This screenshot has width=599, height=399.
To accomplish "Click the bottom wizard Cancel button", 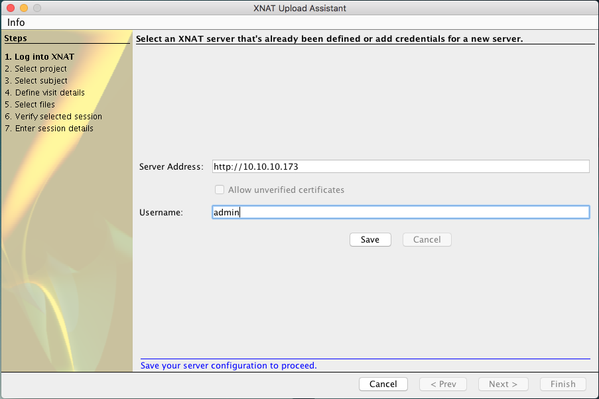I will 383,384.
